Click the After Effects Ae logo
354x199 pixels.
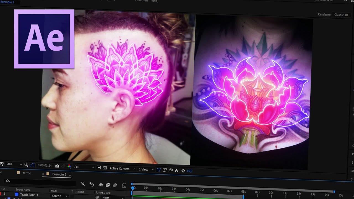tap(44, 39)
